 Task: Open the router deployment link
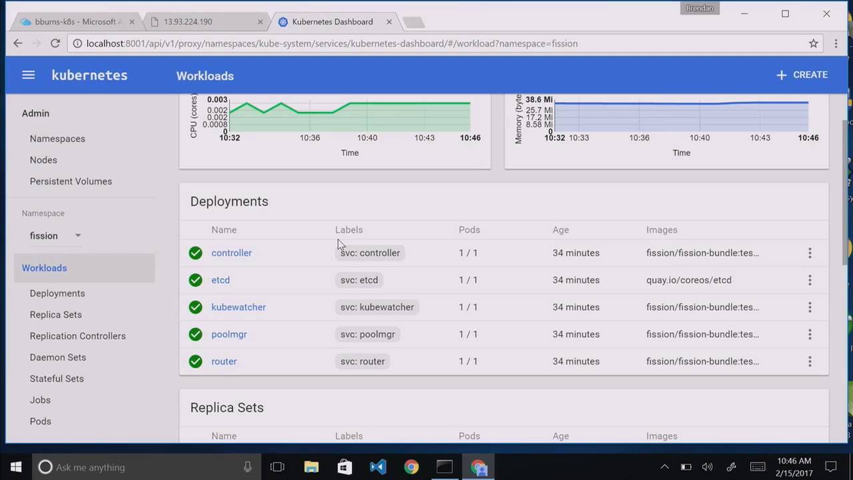coord(224,361)
